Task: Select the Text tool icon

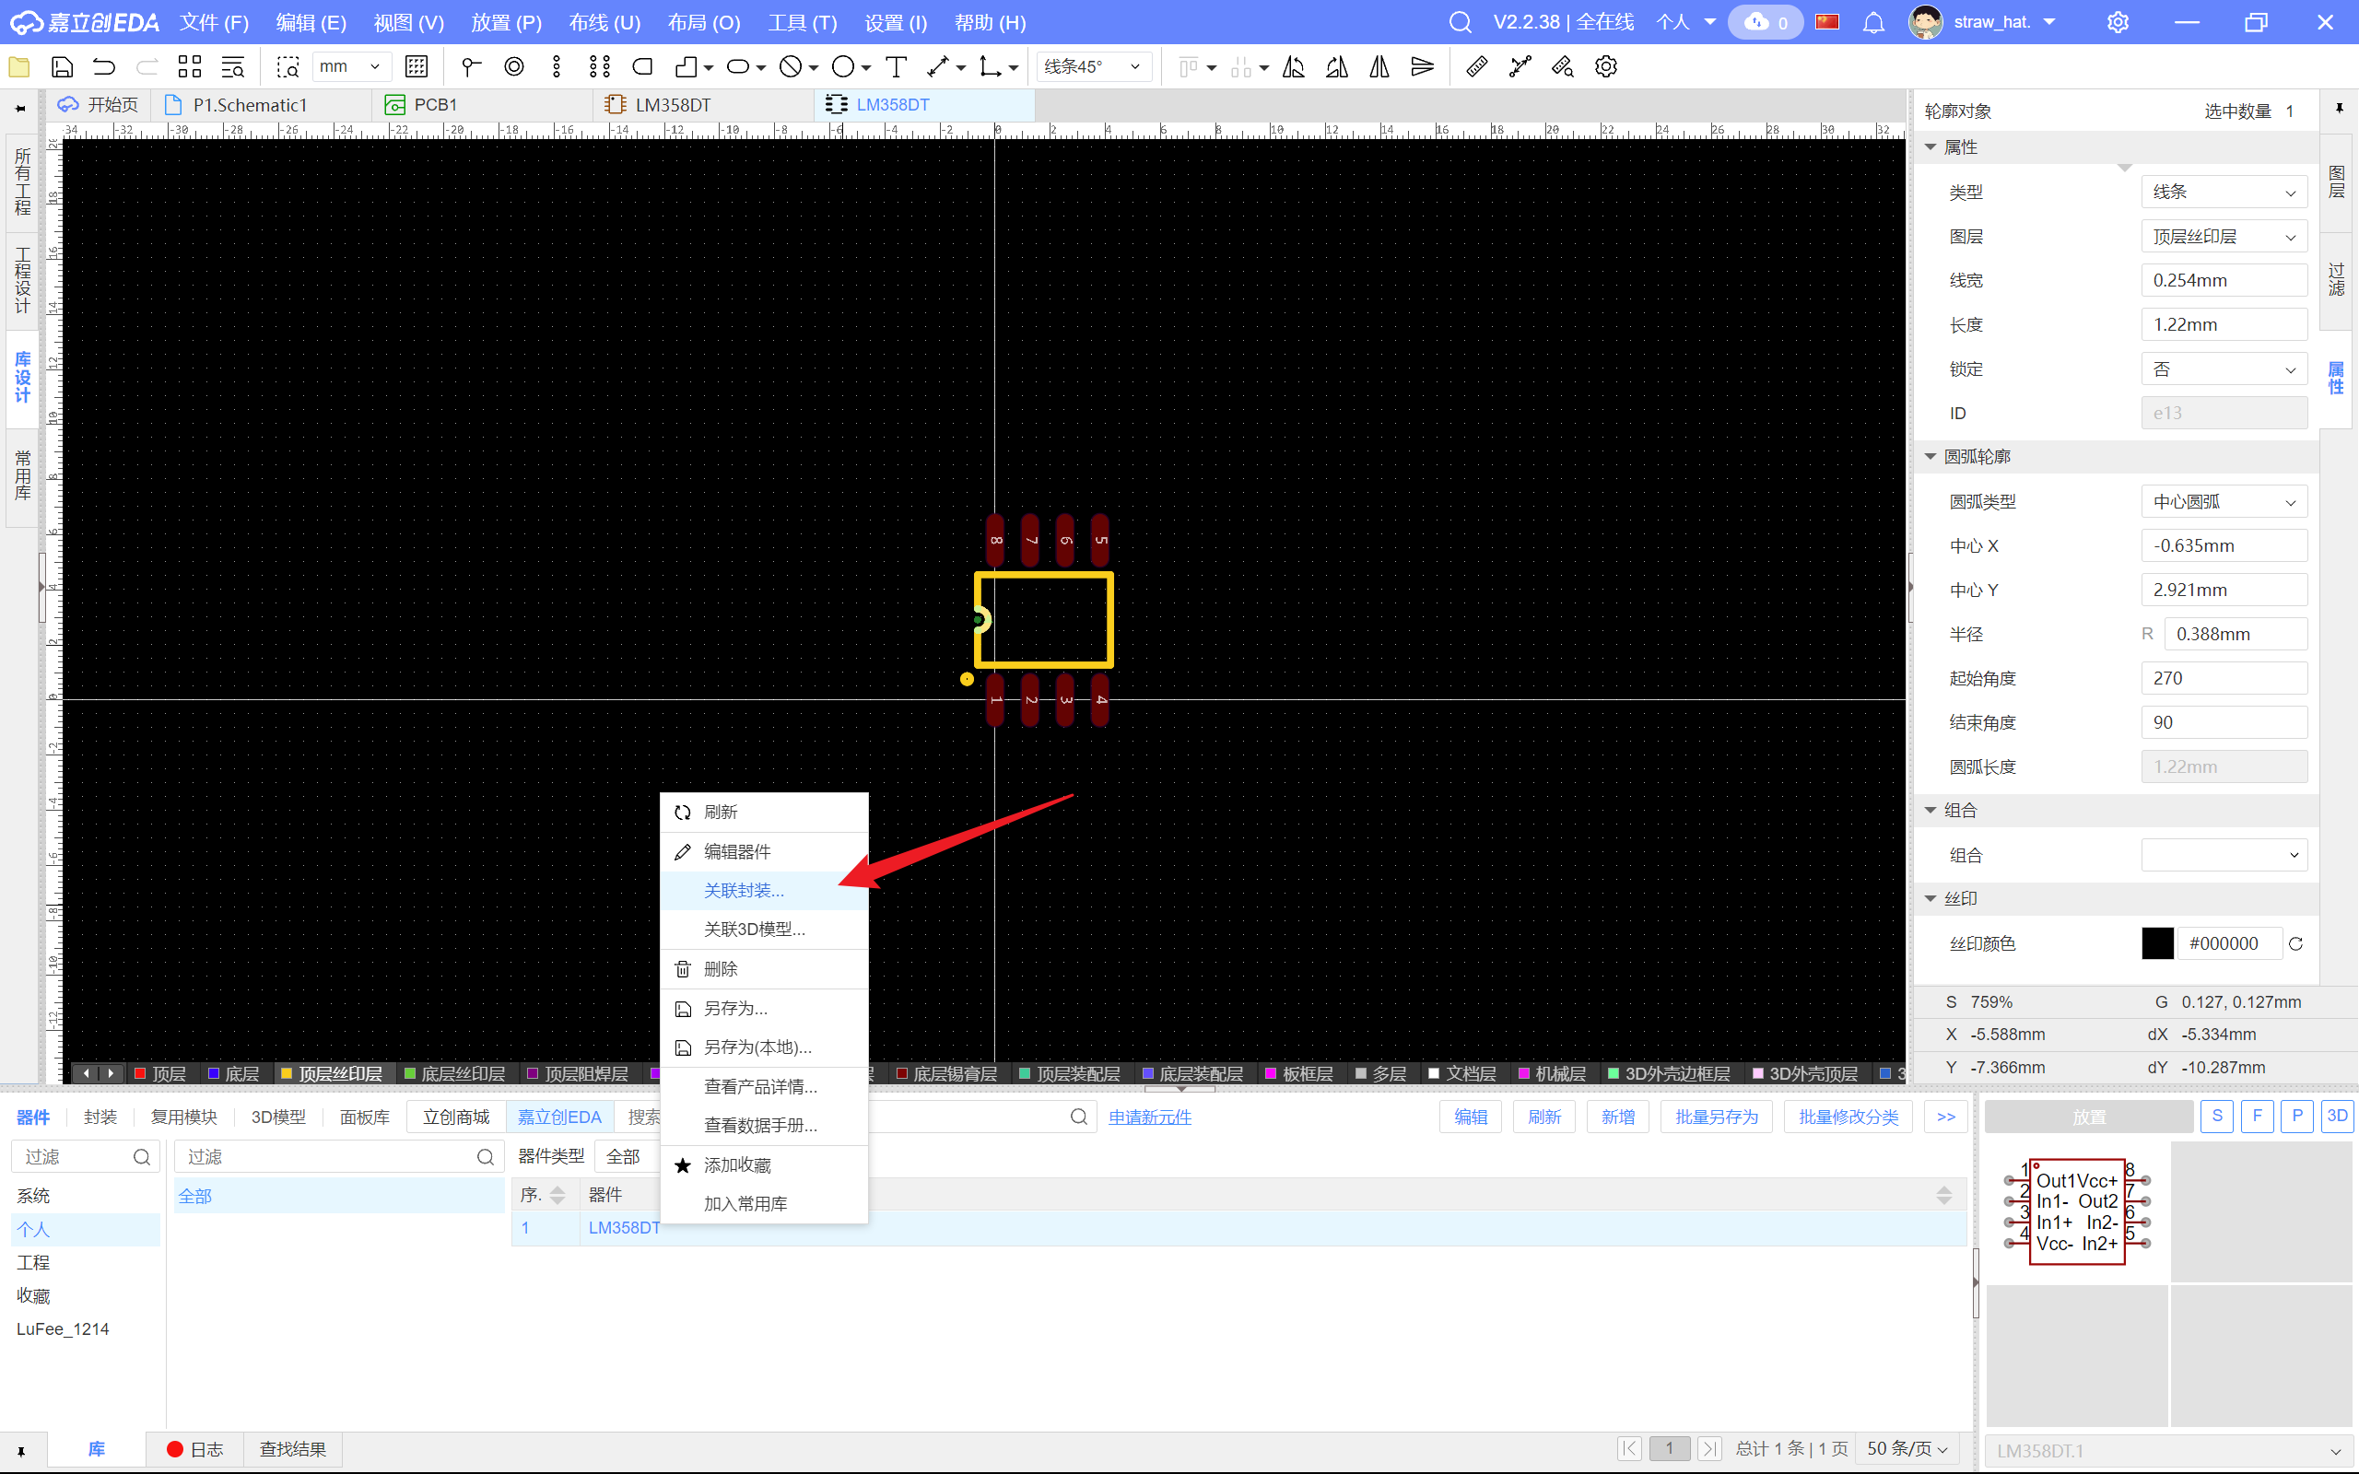Action: (x=895, y=66)
